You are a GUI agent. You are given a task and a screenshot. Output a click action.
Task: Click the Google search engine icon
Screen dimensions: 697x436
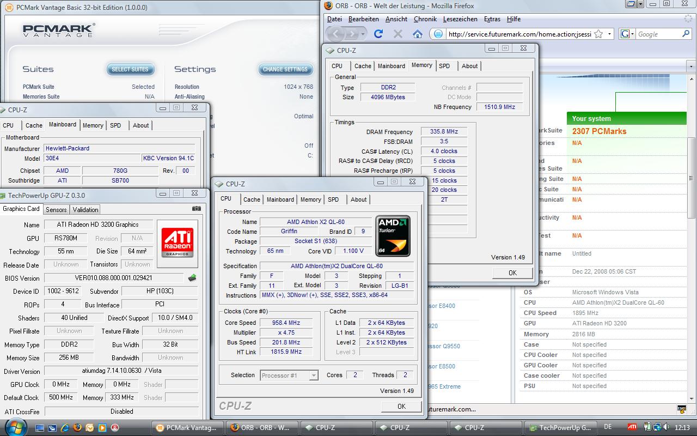click(x=625, y=34)
